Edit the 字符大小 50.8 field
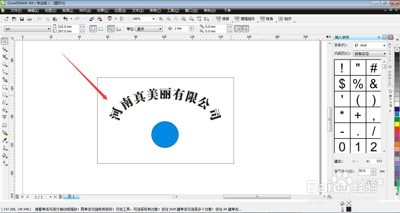400x213 pixels. (365, 171)
